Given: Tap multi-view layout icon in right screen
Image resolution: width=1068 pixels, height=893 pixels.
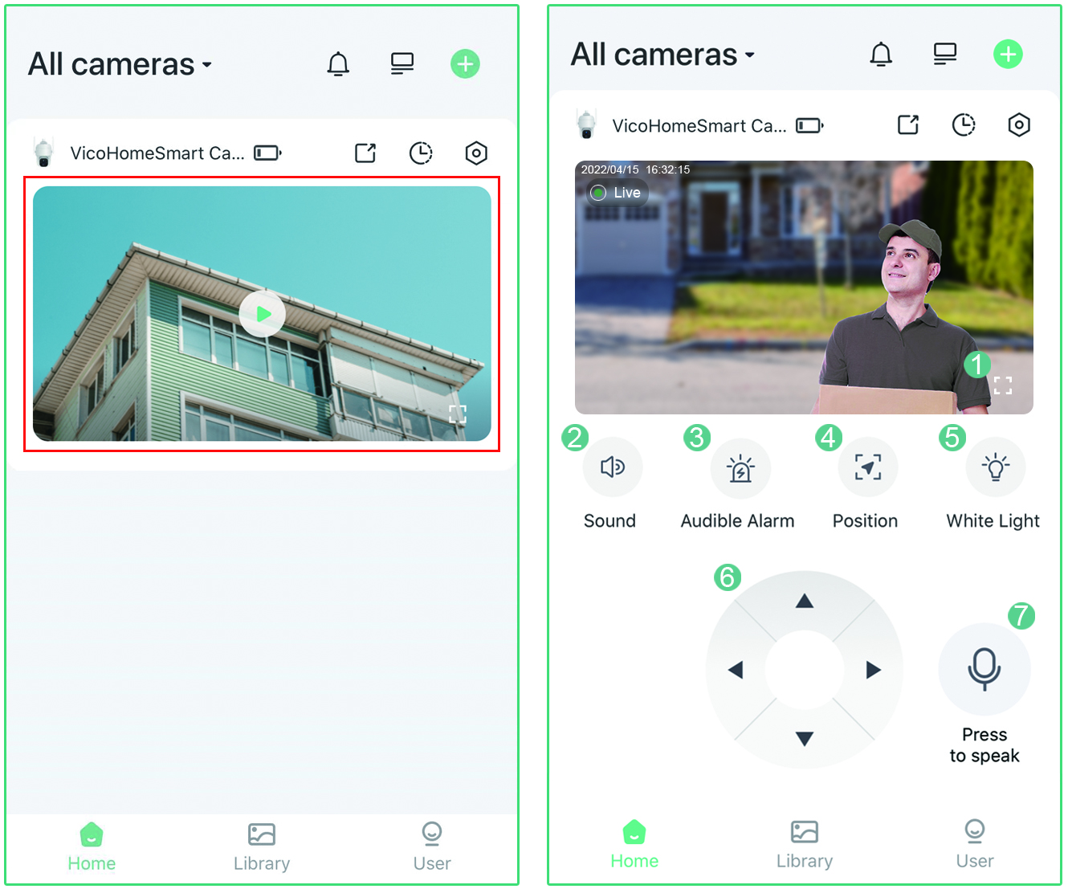Looking at the screenshot, I should 945,54.
